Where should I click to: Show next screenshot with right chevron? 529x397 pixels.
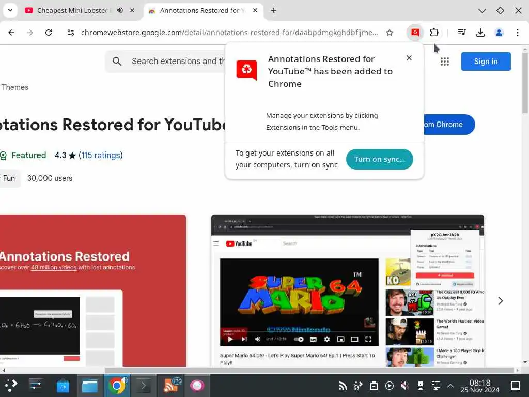click(x=500, y=301)
